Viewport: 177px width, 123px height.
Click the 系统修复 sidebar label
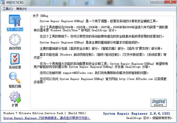[15, 67]
